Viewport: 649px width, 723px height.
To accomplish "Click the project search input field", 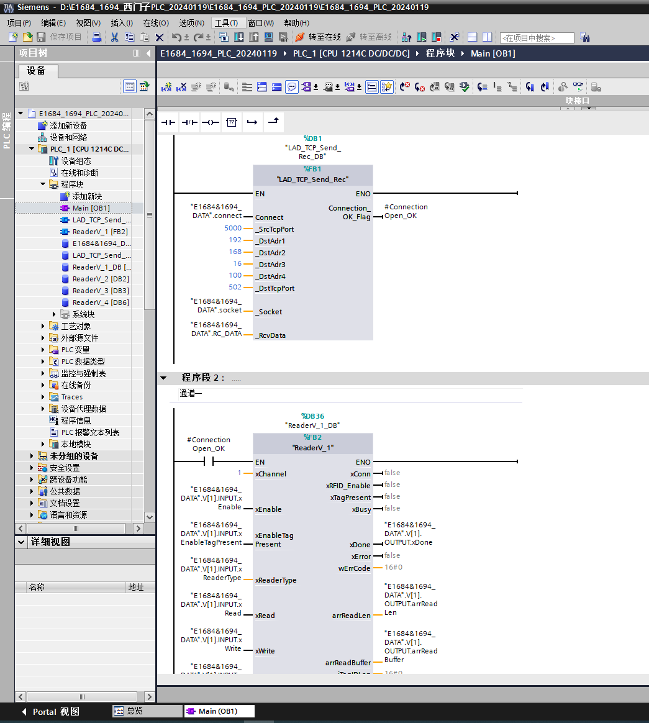I will pos(537,38).
